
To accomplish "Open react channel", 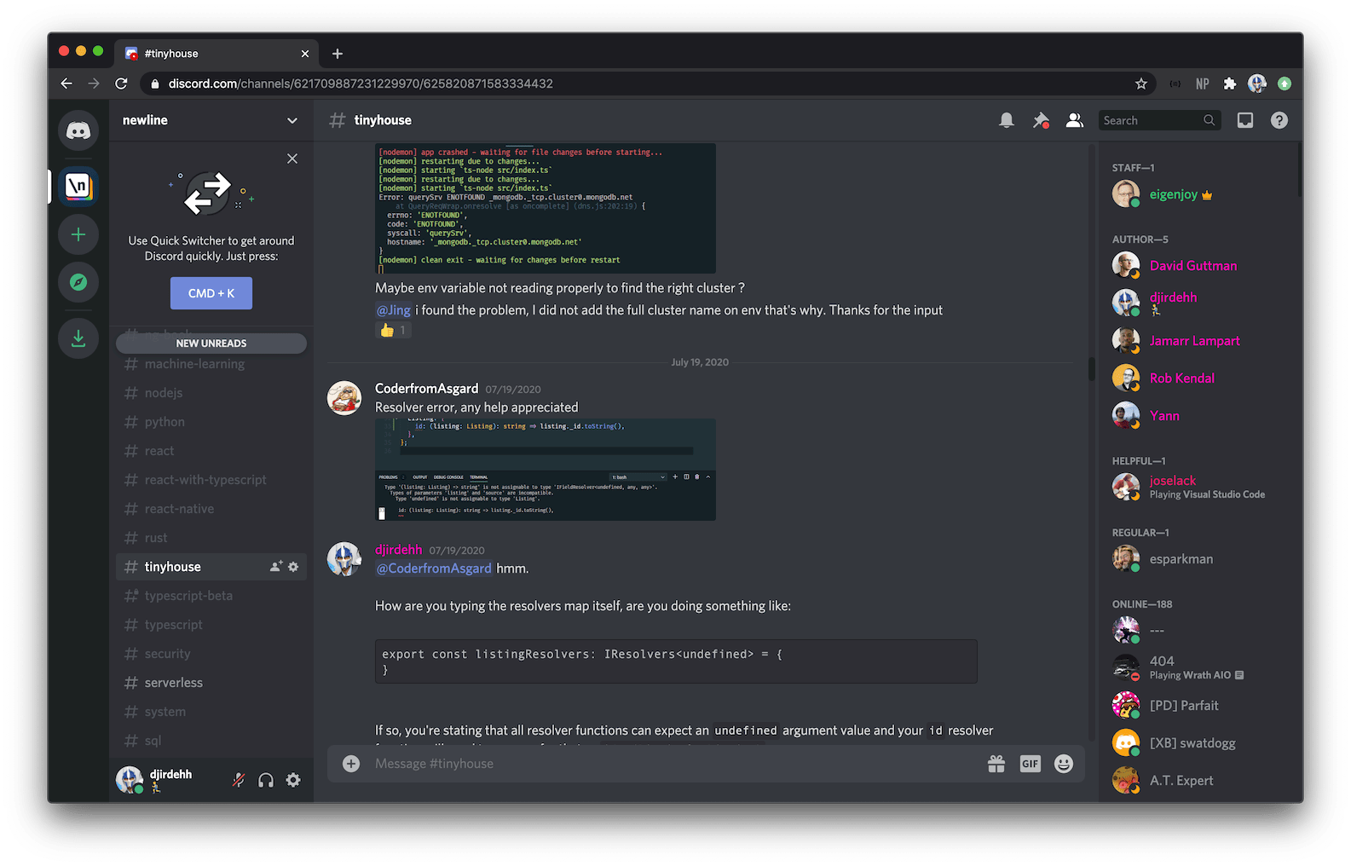I will point(211,451).
